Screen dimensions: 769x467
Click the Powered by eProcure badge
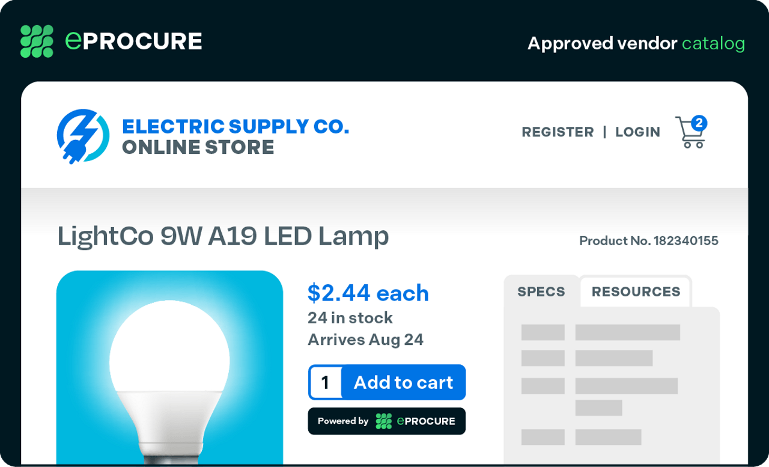coord(387,421)
